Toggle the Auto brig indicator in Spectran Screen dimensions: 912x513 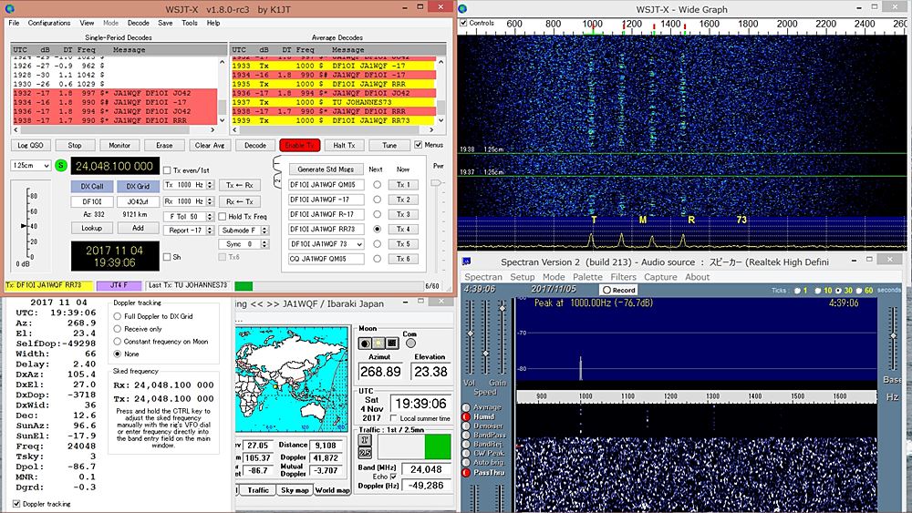pyautogui.click(x=466, y=463)
